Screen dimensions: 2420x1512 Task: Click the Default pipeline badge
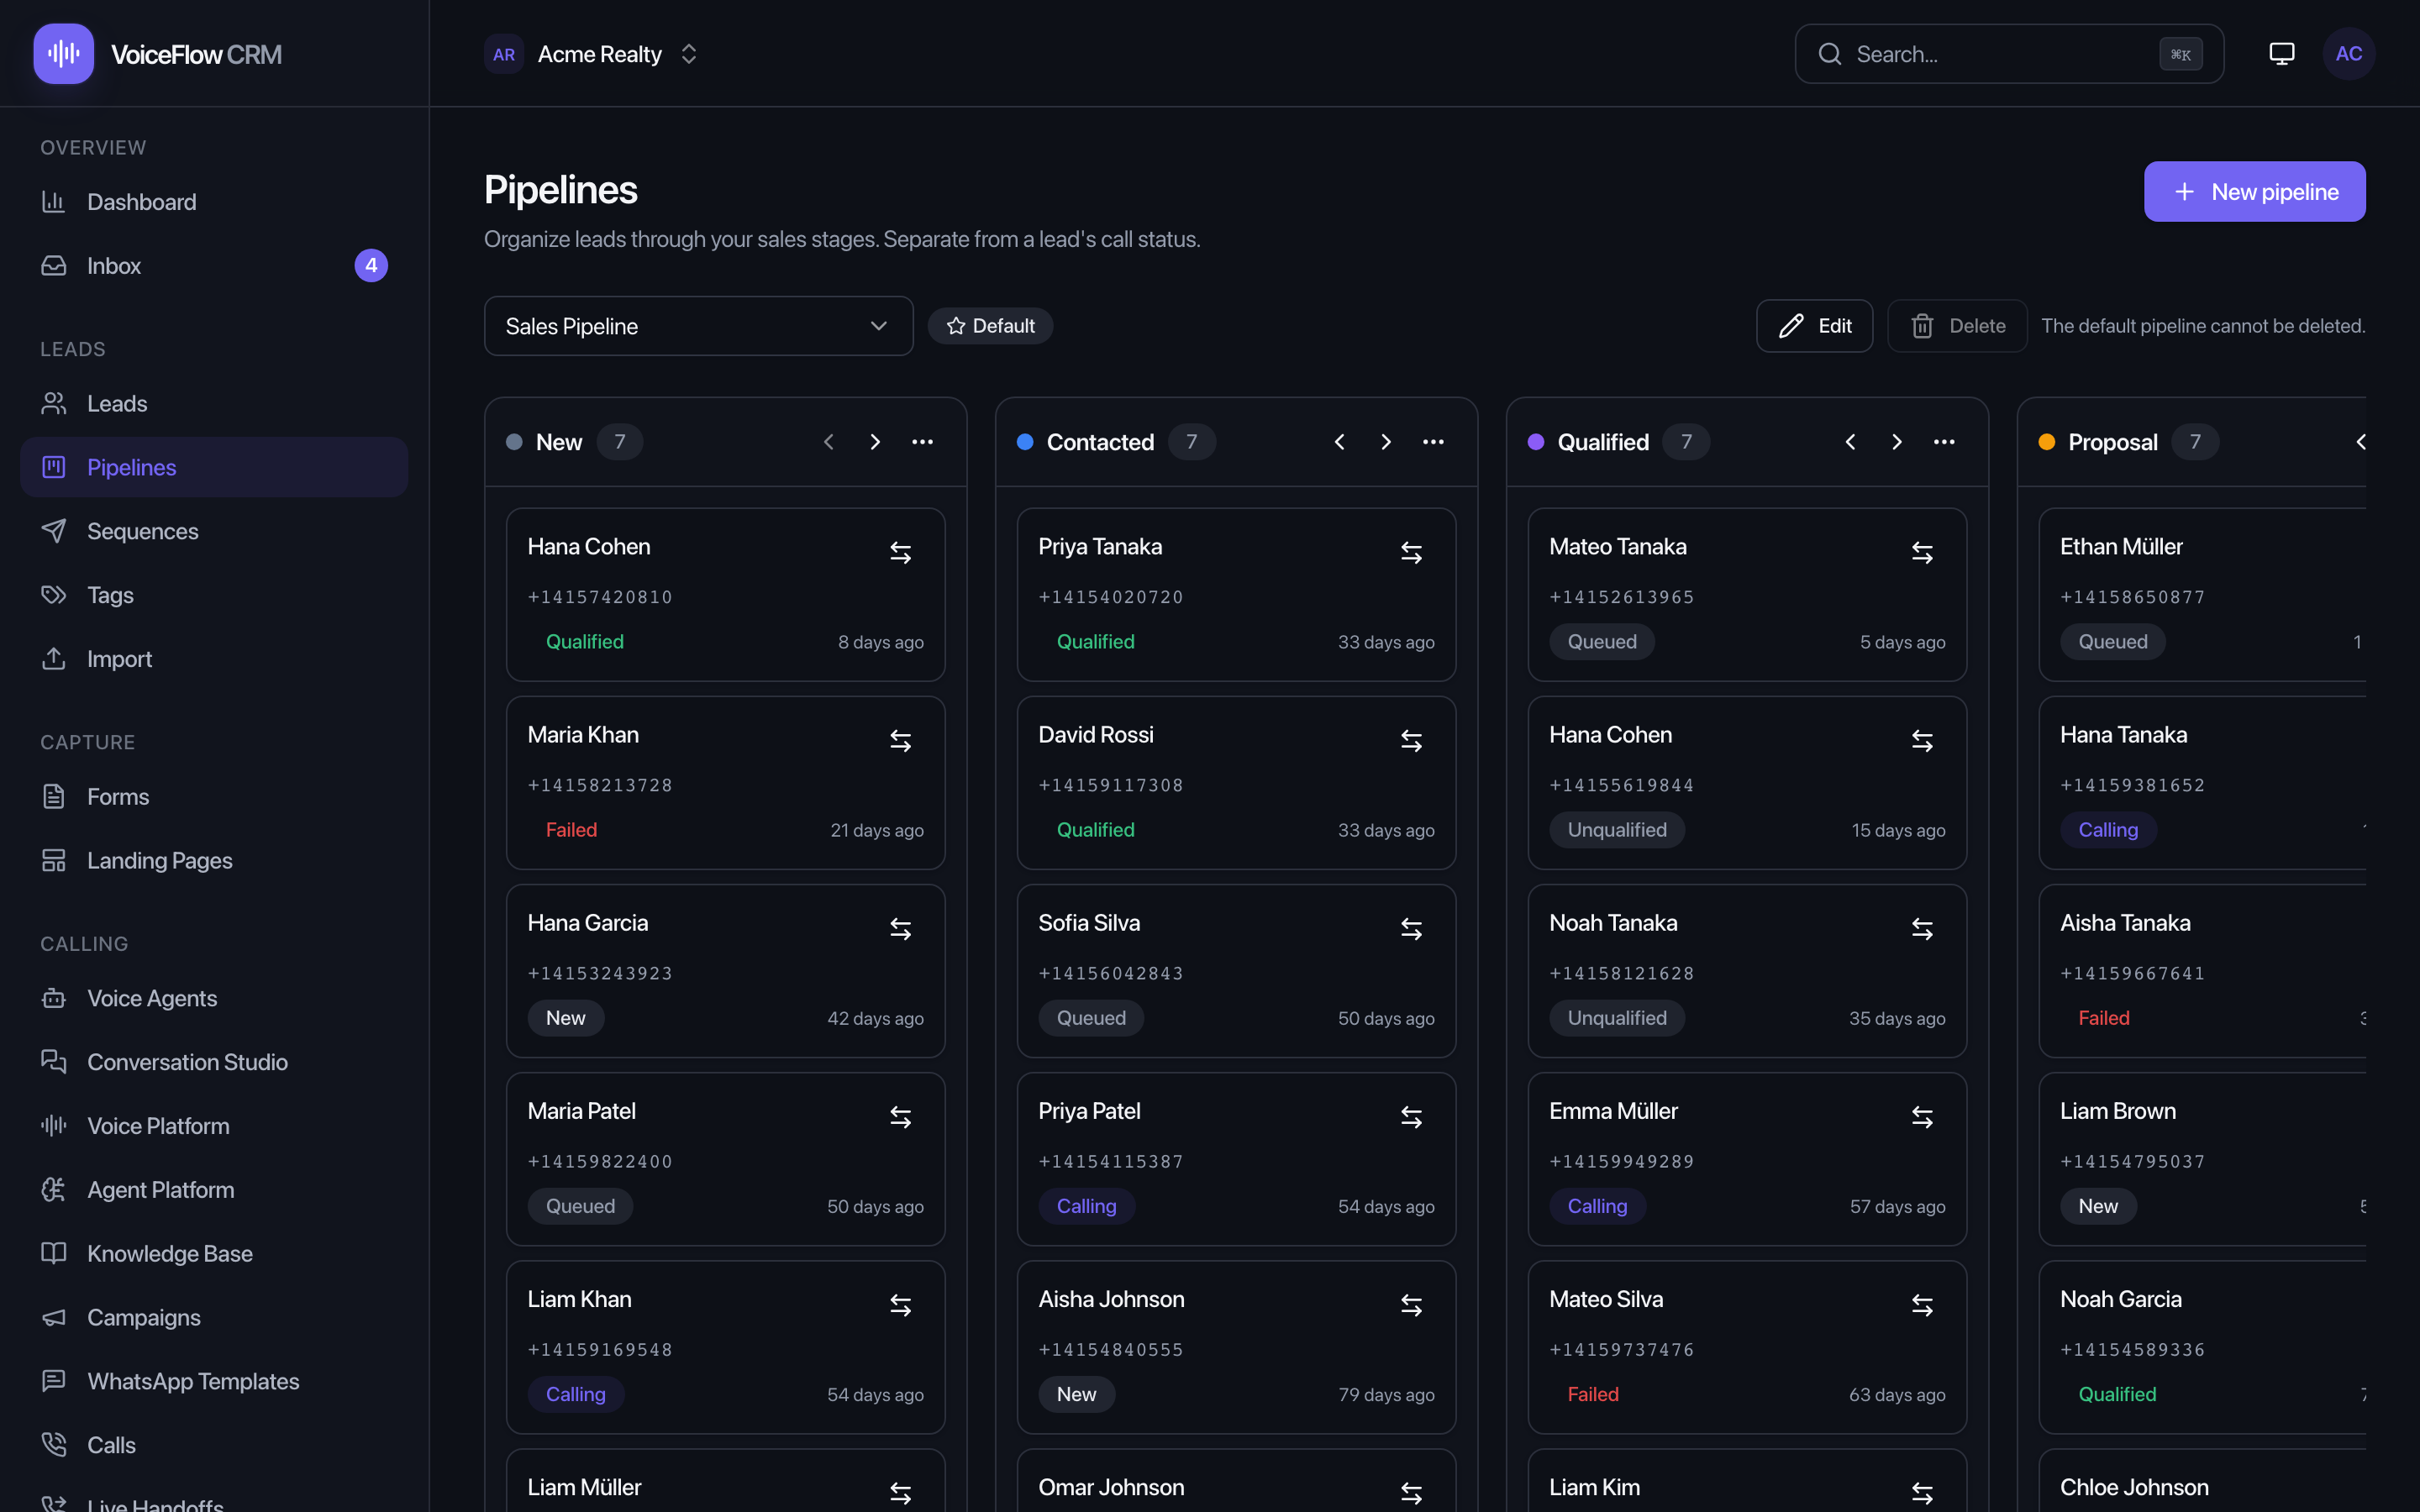pyautogui.click(x=990, y=326)
